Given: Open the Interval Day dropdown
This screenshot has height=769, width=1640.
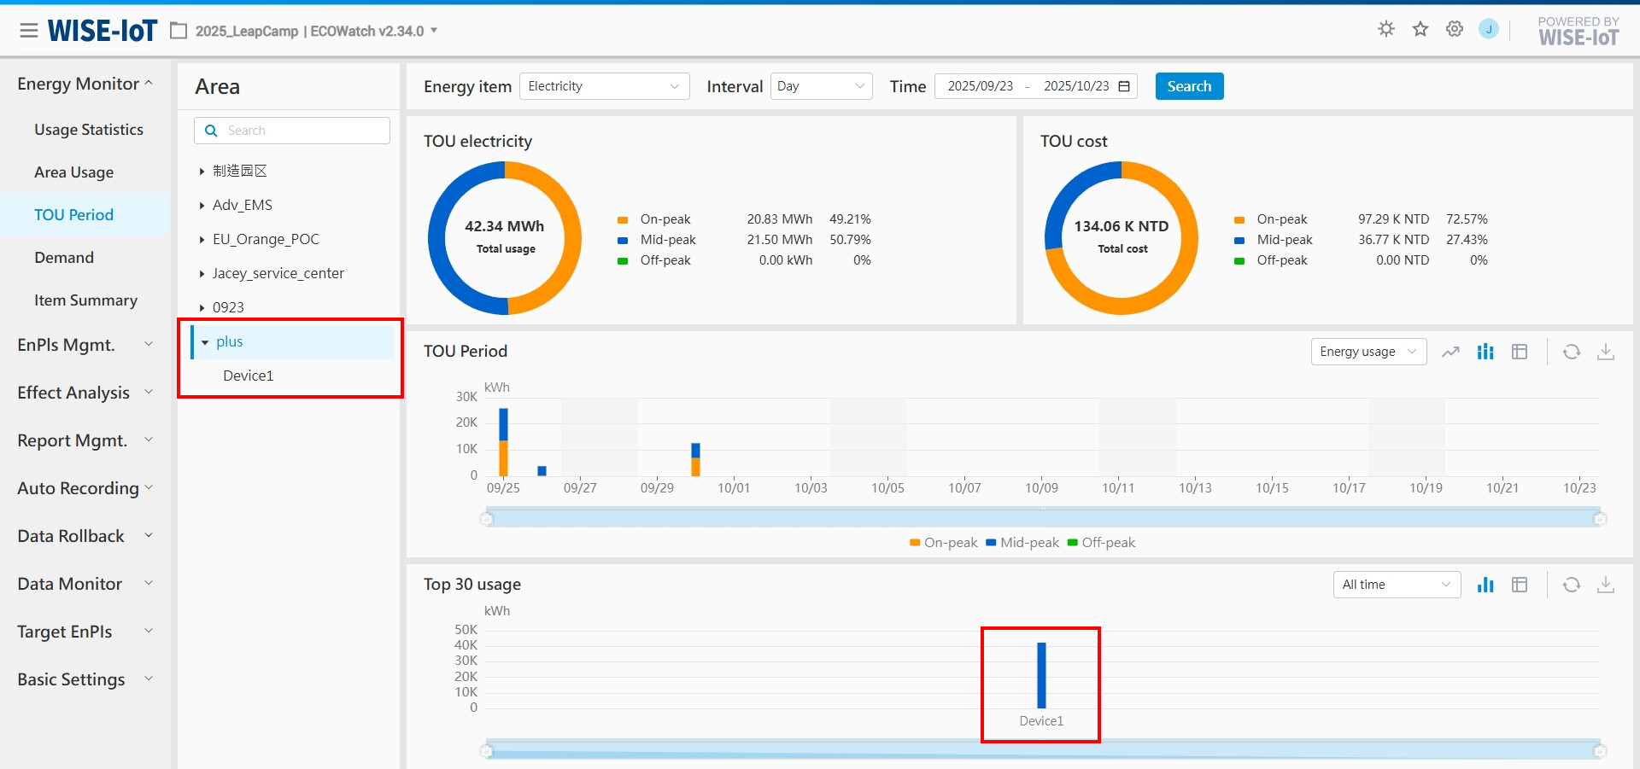Looking at the screenshot, I should click(x=821, y=86).
